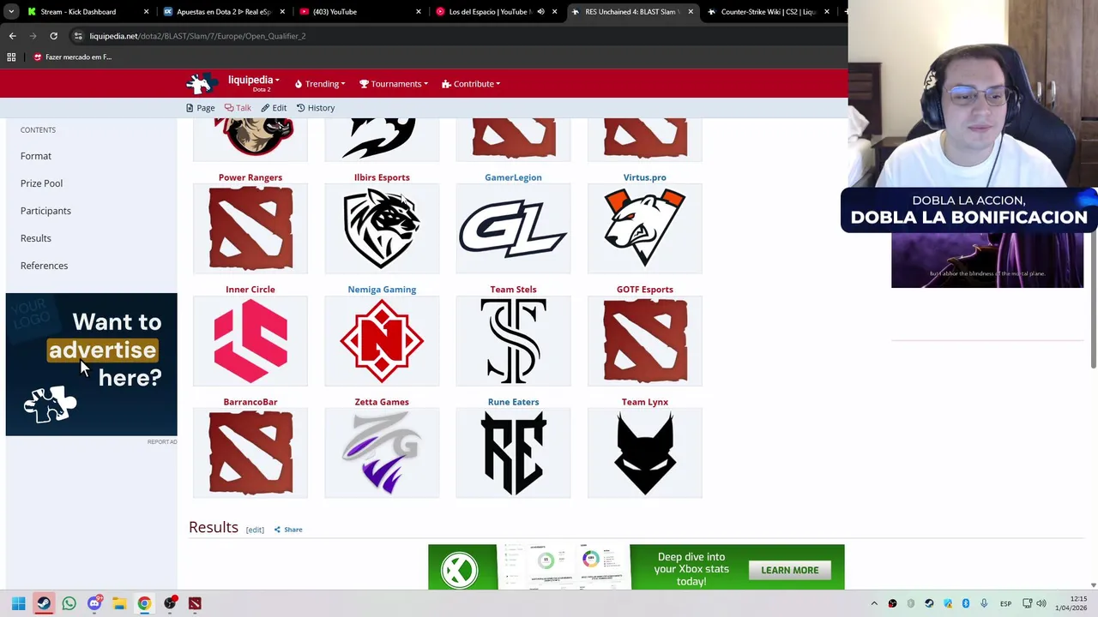Image resolution: width=1098 pixels, height=617 pixels.
Task: Click the Rune Eaters RE logo
Action: [513, 453]
